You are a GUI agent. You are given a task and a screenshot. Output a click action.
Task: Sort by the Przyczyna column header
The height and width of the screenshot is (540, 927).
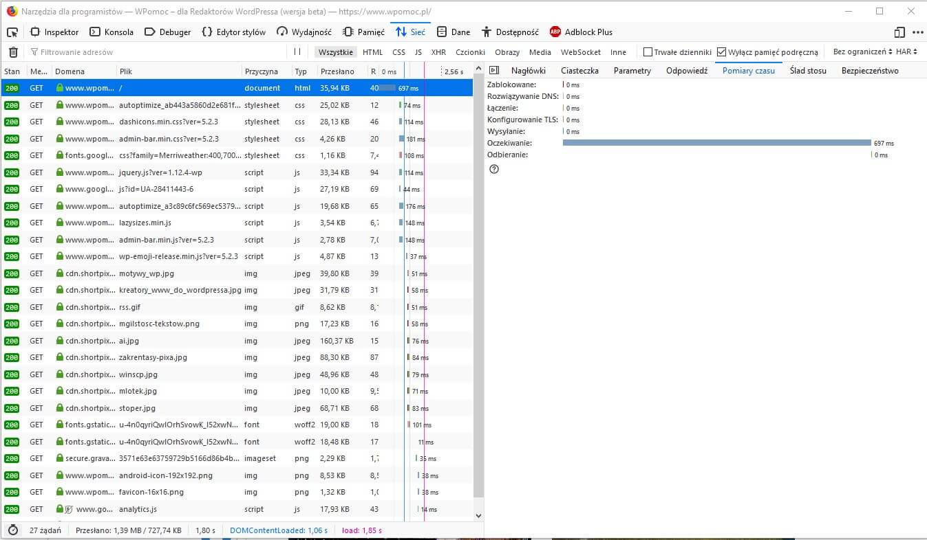pos(266,71)
